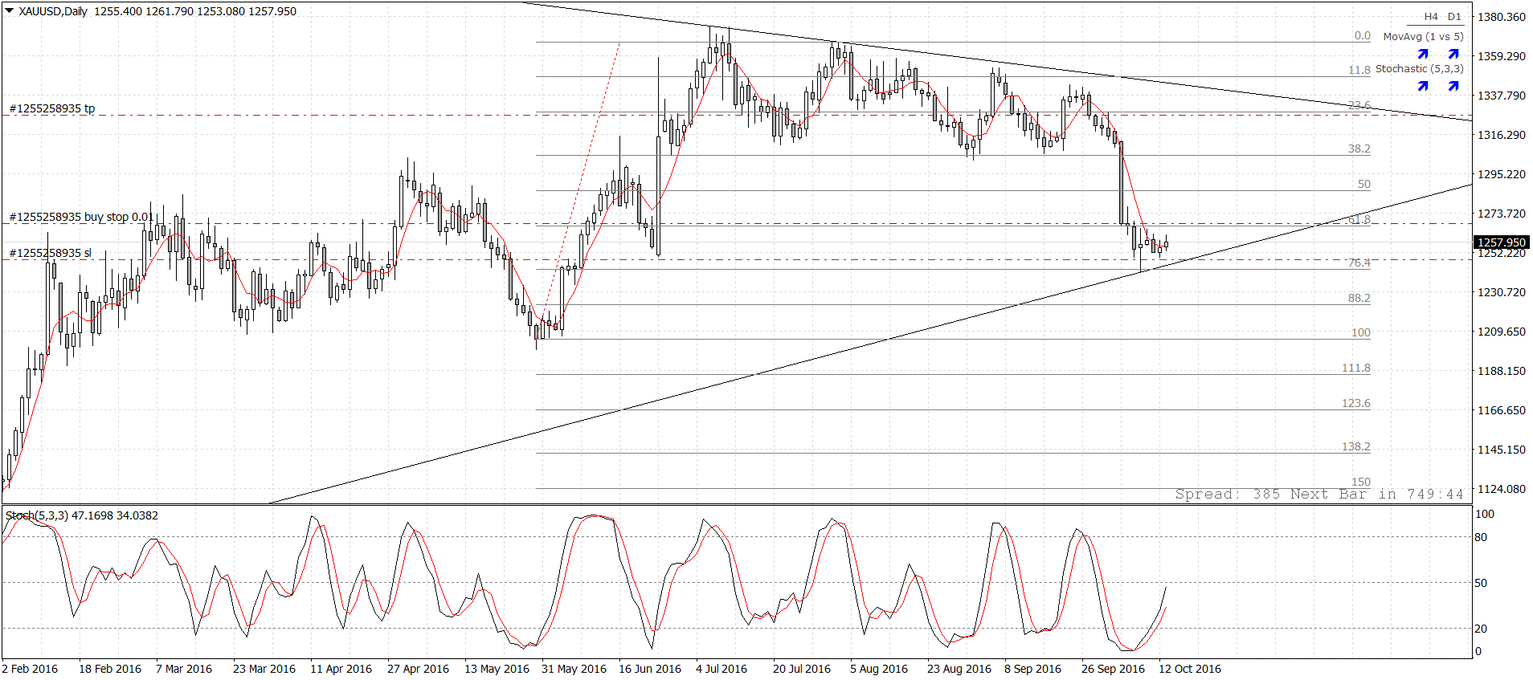Click the Fibonacci 100 level label

[x=1360, y=332]
